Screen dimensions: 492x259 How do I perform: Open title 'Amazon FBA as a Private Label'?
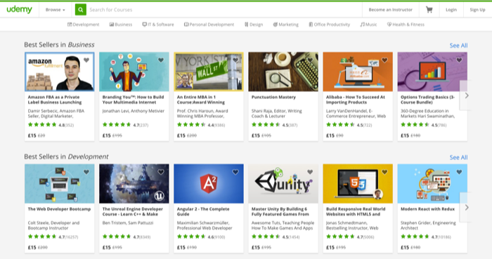[55, 100]
